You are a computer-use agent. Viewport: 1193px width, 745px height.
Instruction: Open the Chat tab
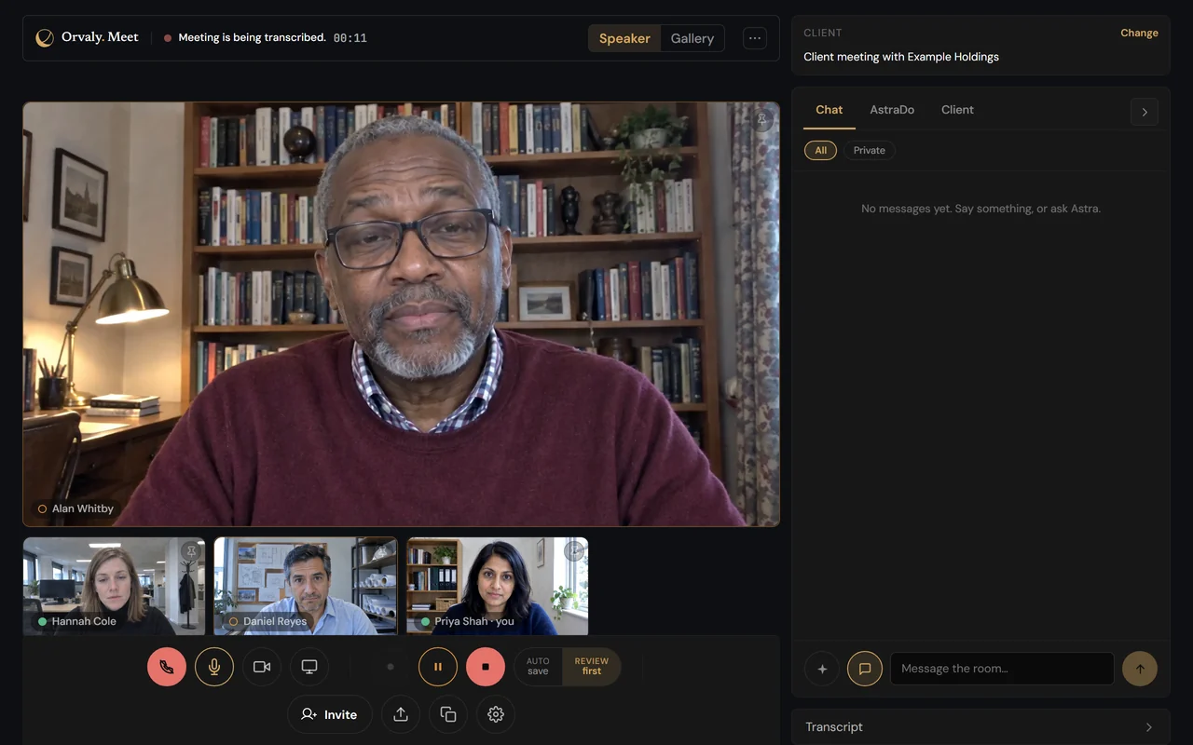click(830, 110)
